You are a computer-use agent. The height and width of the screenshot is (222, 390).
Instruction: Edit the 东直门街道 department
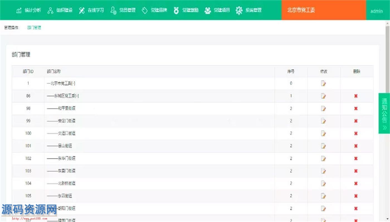(x=323, y=171)
